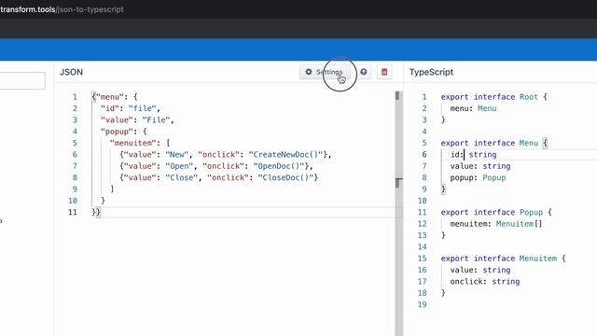Click closing brace on TypeScript line 13
597x336 pixels.
pos(443,235)
